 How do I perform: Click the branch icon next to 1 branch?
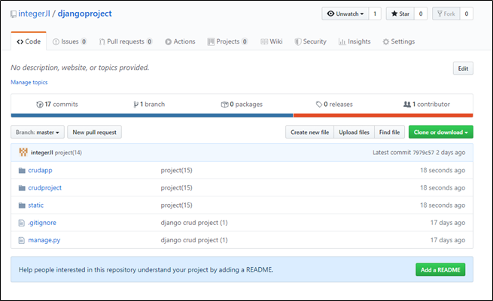[135, 105]
